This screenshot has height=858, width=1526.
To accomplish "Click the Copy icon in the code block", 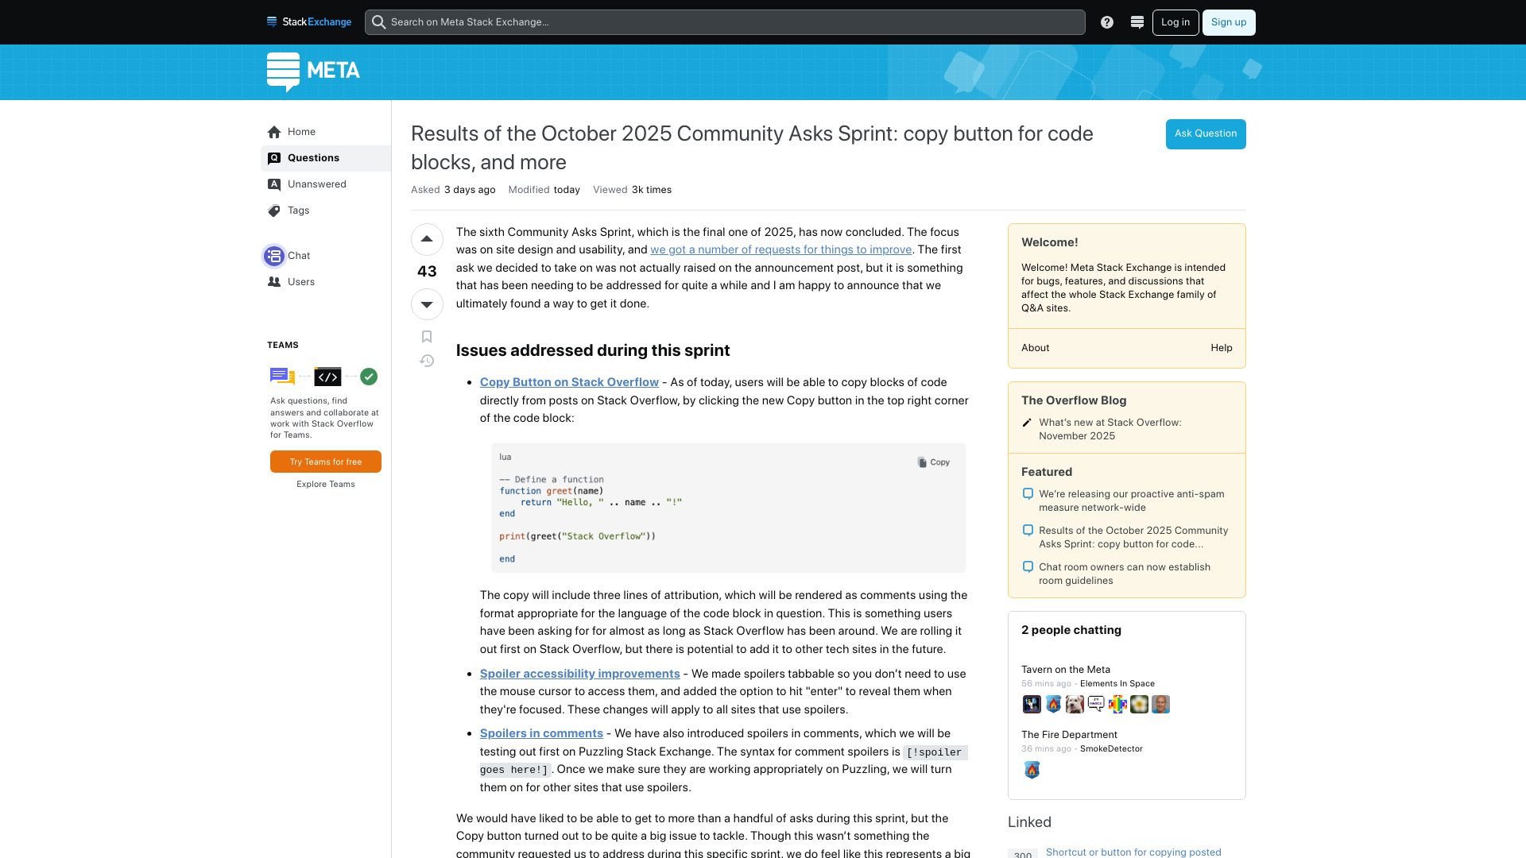I will 922,462.
